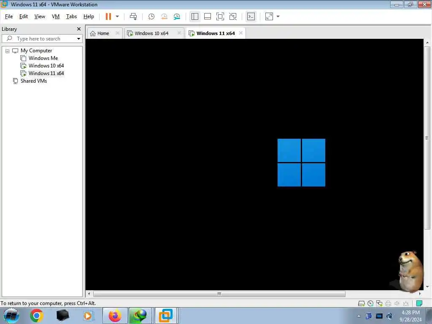Click the printer status icon
Screen dimensions: 432x324
point(388,303)
